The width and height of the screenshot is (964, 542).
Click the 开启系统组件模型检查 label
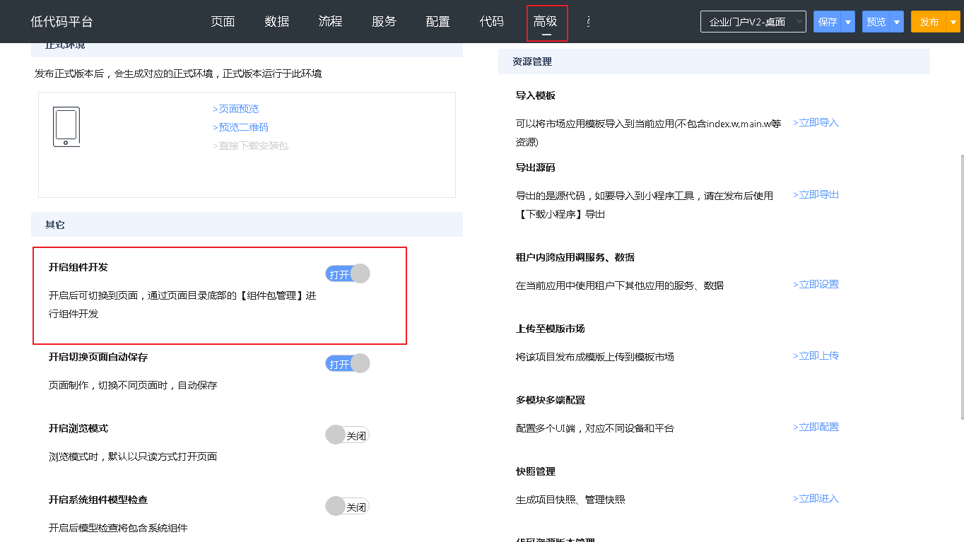click(98, 500)
